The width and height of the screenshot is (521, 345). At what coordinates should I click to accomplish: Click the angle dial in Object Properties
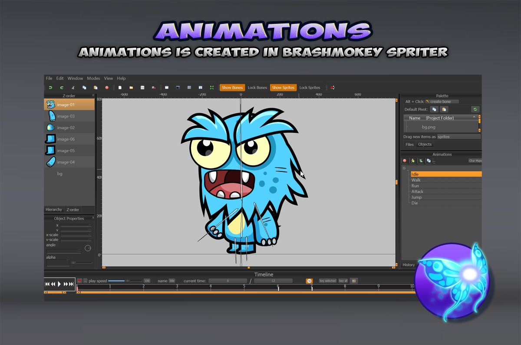click(x=88, y=248)
